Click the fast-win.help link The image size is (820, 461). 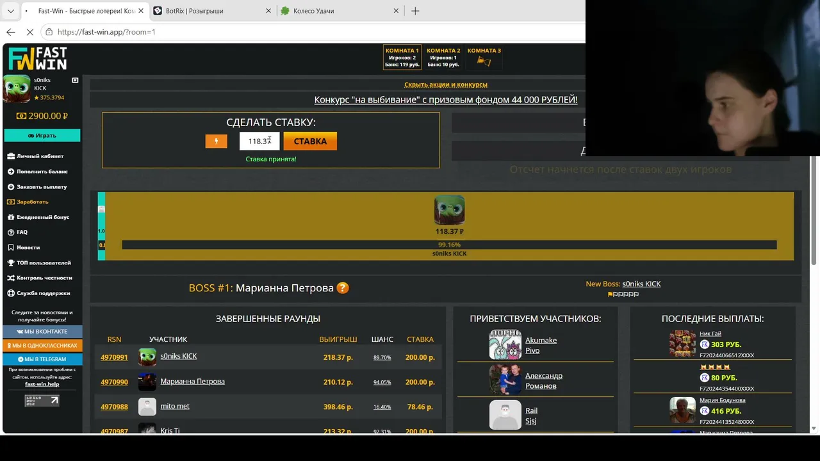tap(42, 384)
